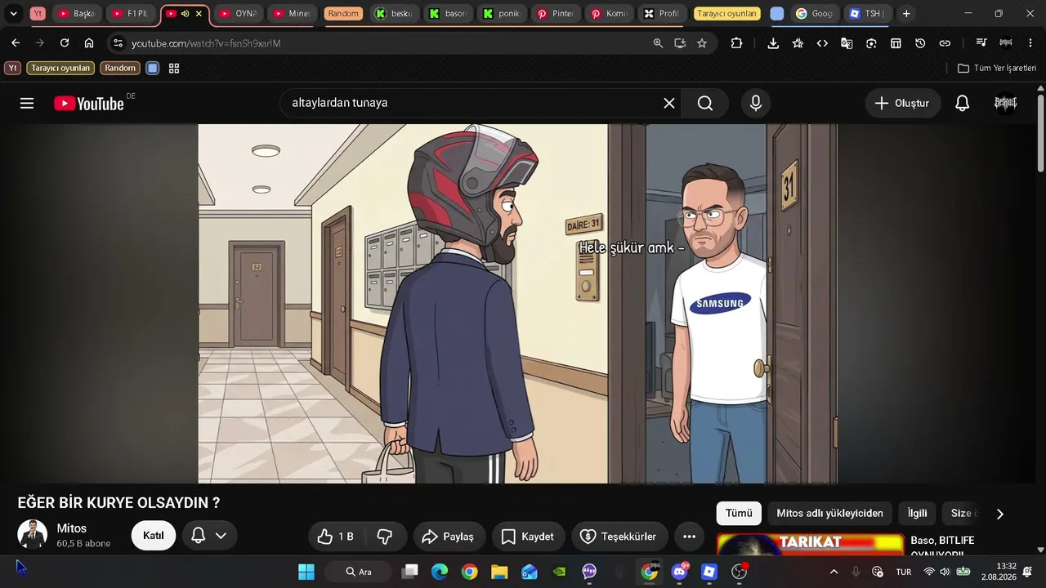
Task: Click the video player frame
Action: pyautogui.click(x=517, y=304)
